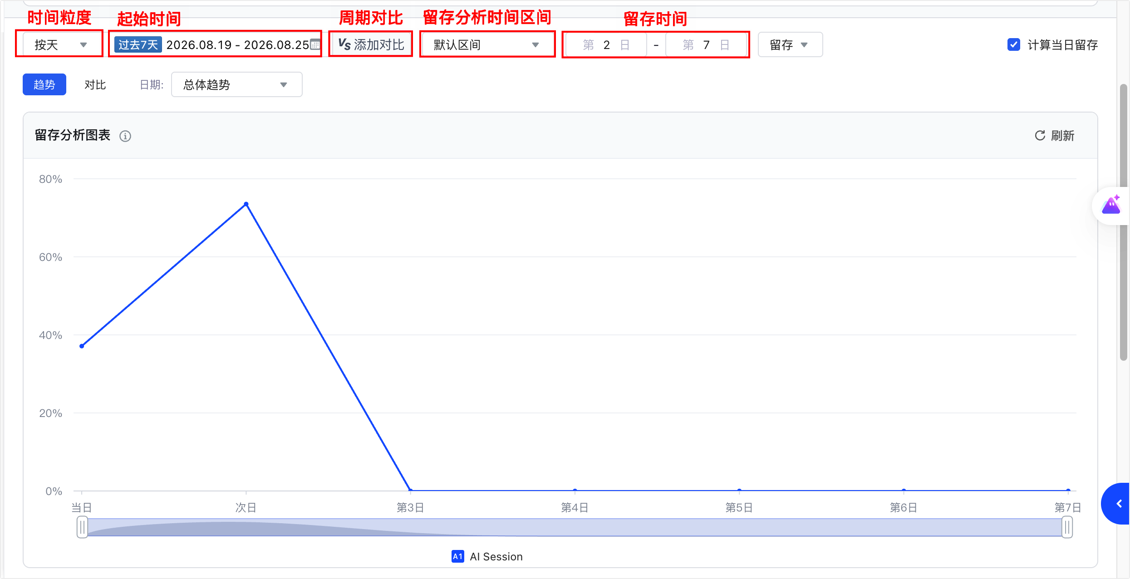The width and height of the screenshot is (1130, 579).
Task: Click the 第7日 axis label
Action: [x=1067, y=507]
